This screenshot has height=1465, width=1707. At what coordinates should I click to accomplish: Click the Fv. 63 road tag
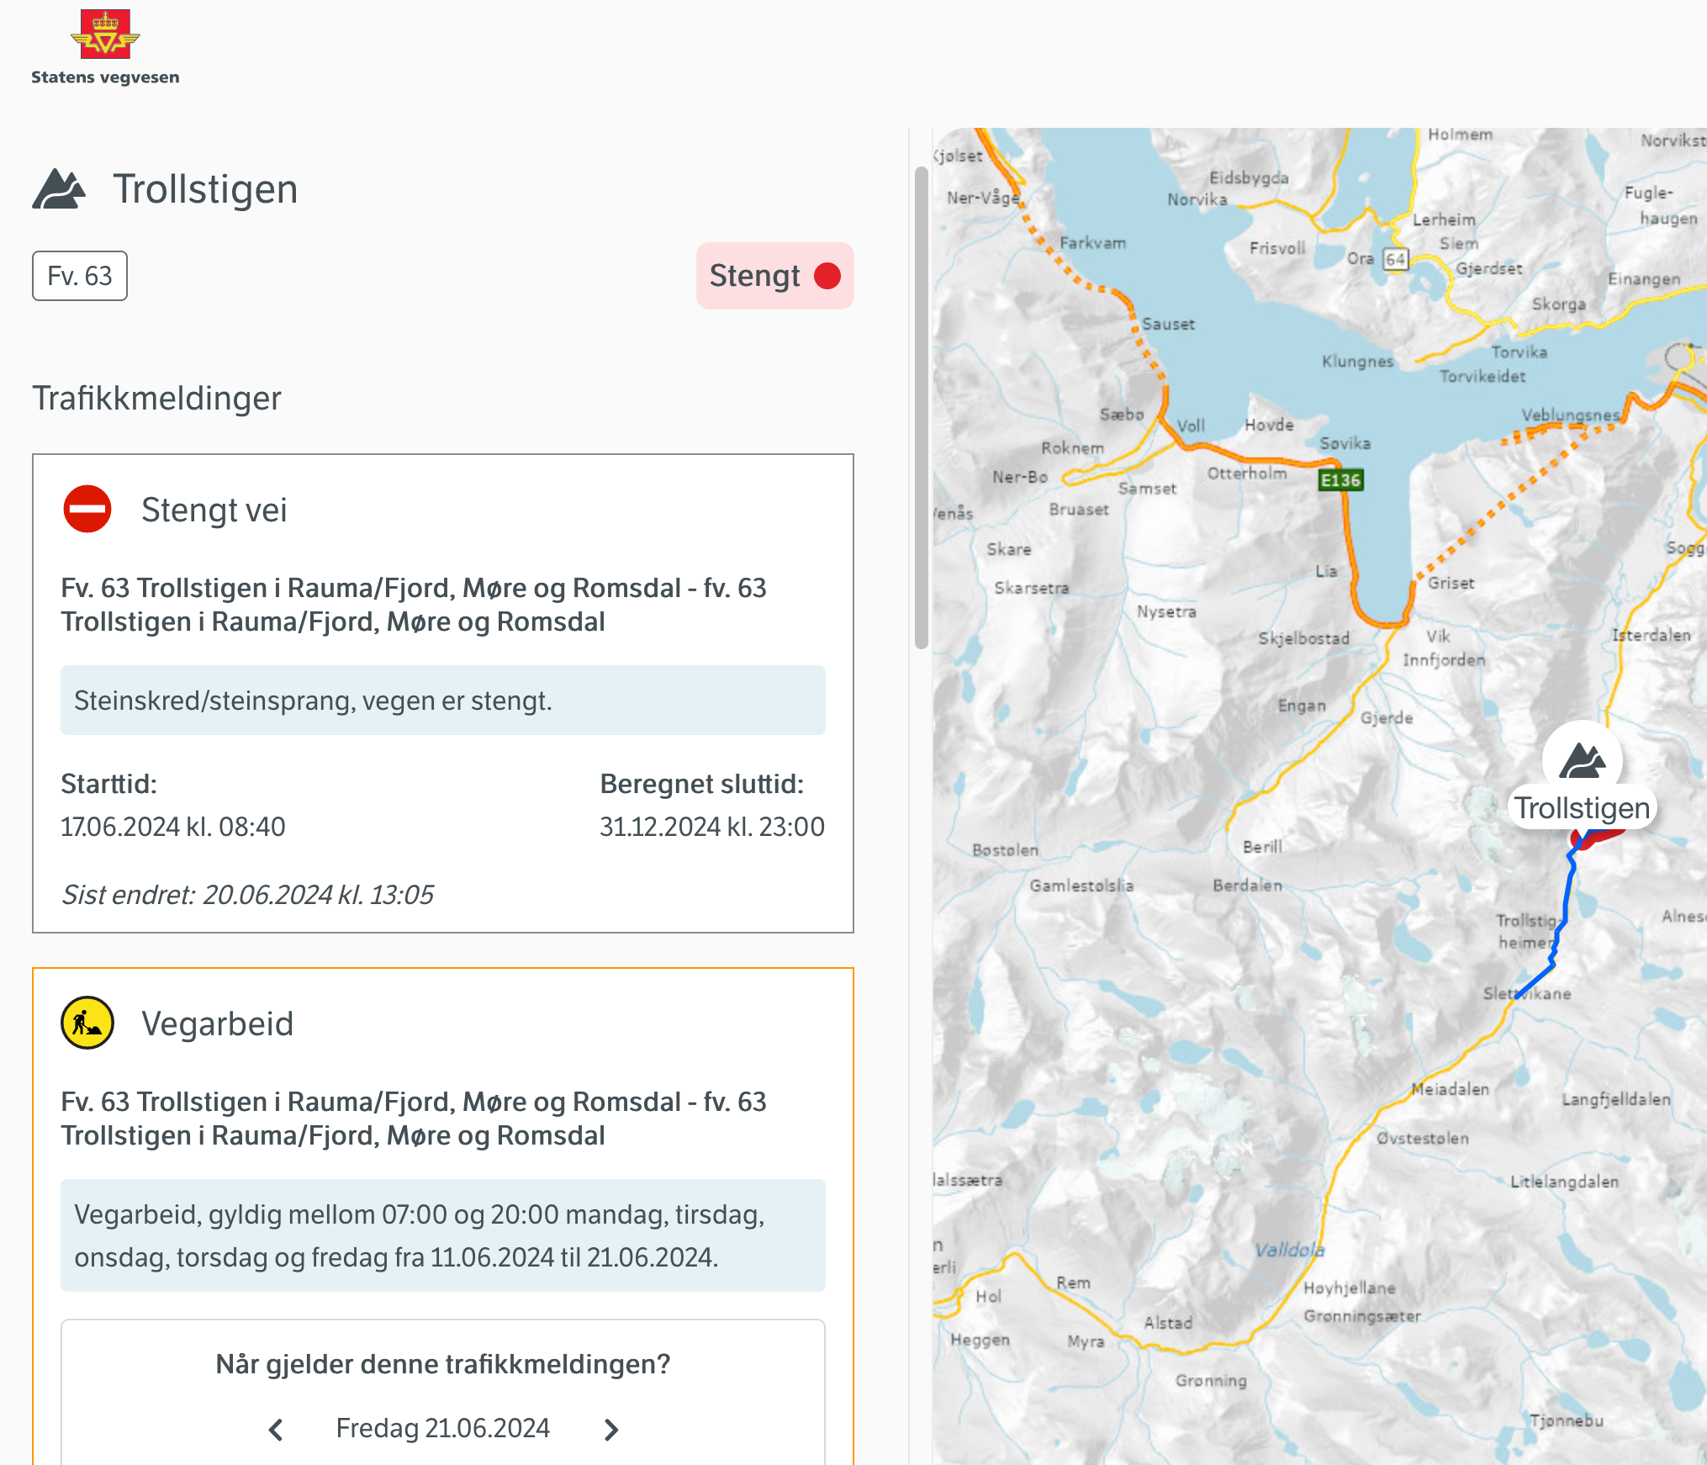[80, 276]
